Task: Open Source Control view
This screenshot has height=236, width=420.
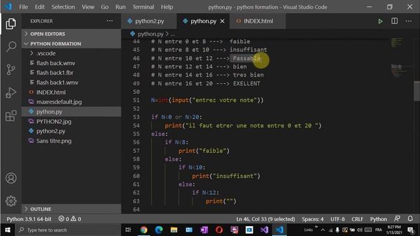Action: coord(10,69)
